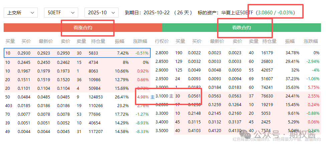The image size is (326, 147).
Task: Select strike price 3.1000
Action: point(162,96)
